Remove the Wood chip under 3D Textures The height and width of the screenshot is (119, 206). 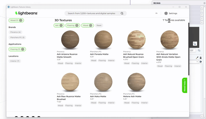(91, 25)
